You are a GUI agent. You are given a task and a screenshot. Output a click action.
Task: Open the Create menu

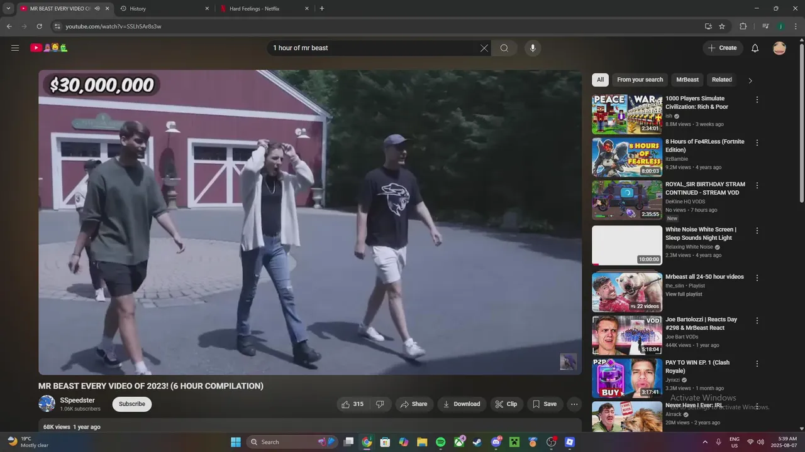[x=723, y=48]
